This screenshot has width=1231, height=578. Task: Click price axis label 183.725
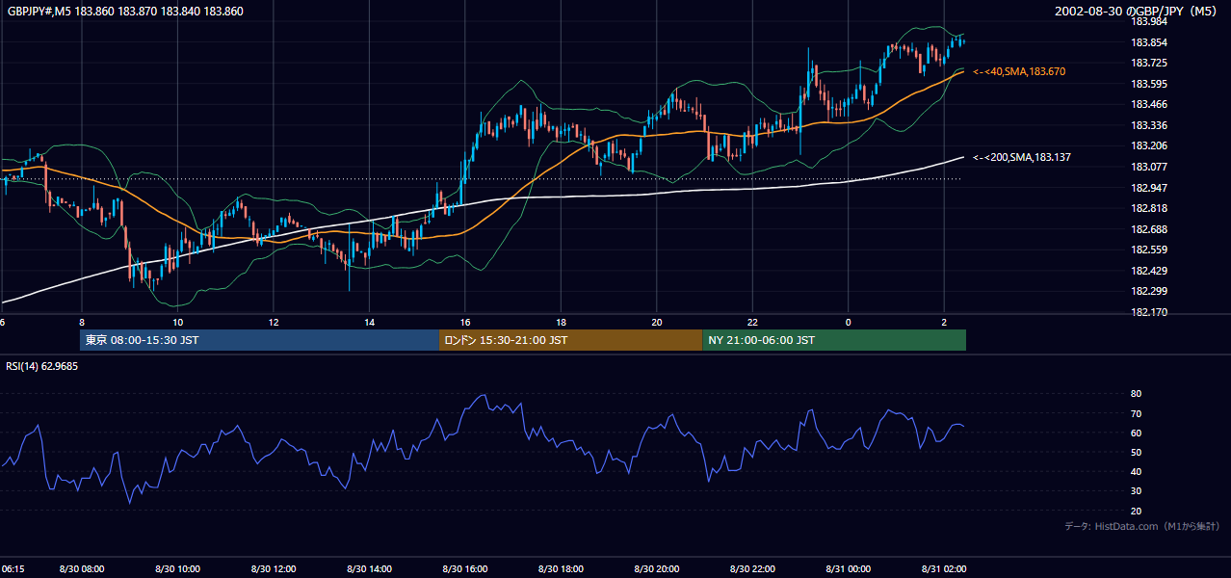point(1150,64)
